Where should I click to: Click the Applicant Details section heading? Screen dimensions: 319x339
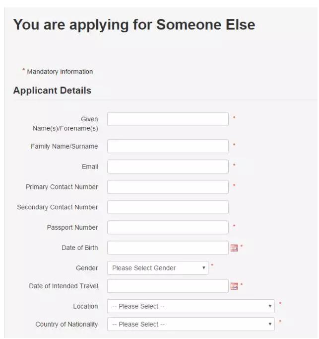point(52,90)
